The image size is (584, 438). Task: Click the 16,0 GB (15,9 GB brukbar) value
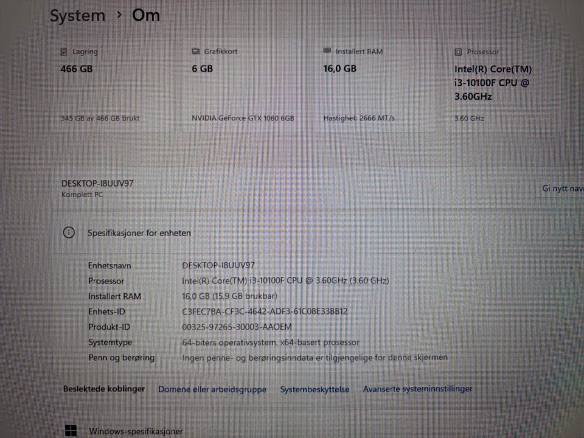[229, 296]
